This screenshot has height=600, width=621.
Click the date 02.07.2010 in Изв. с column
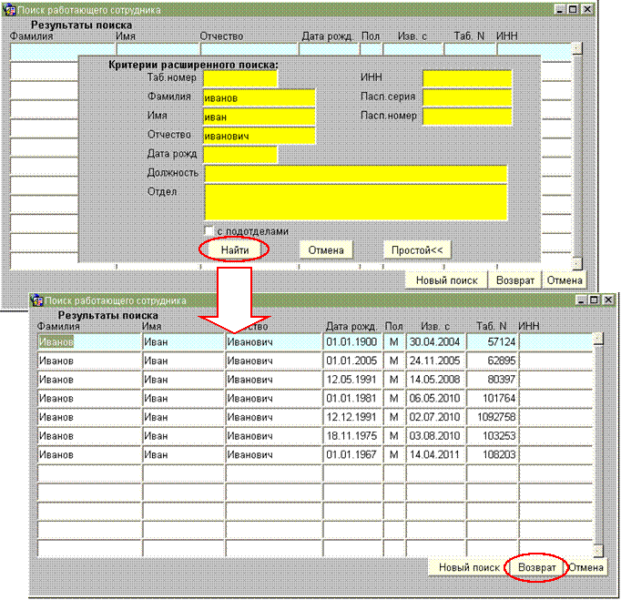click(435, 417)
